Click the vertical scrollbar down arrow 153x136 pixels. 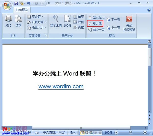tap(150, 111)
